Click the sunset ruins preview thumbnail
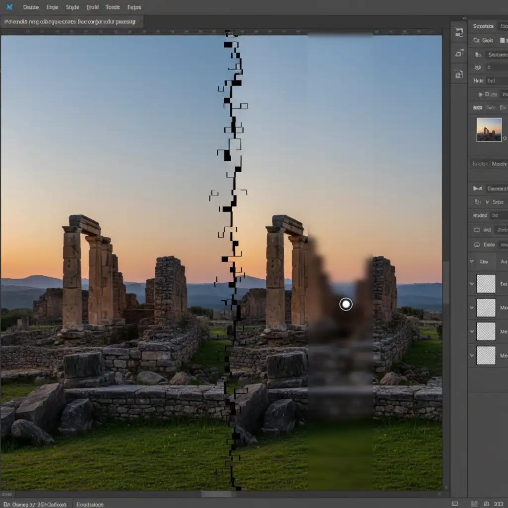508x508 pixels. (x=489, y=129)
